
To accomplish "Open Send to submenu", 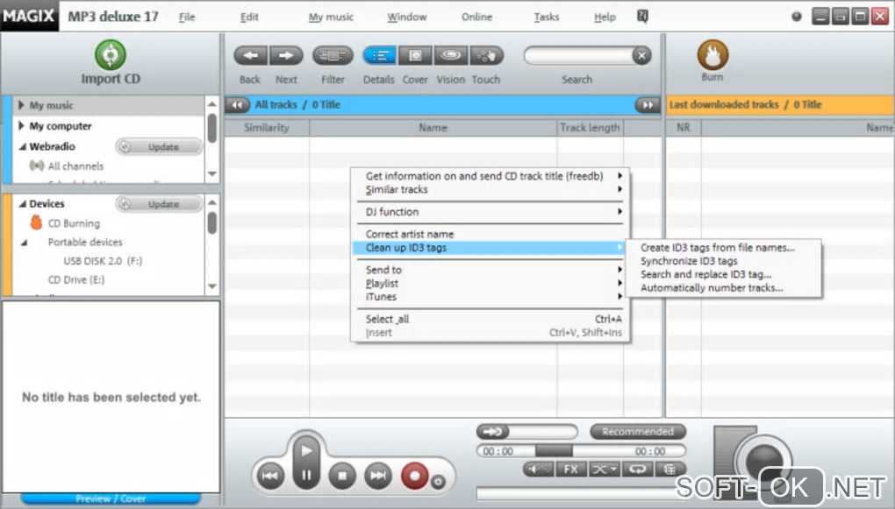I will (490, 270).
